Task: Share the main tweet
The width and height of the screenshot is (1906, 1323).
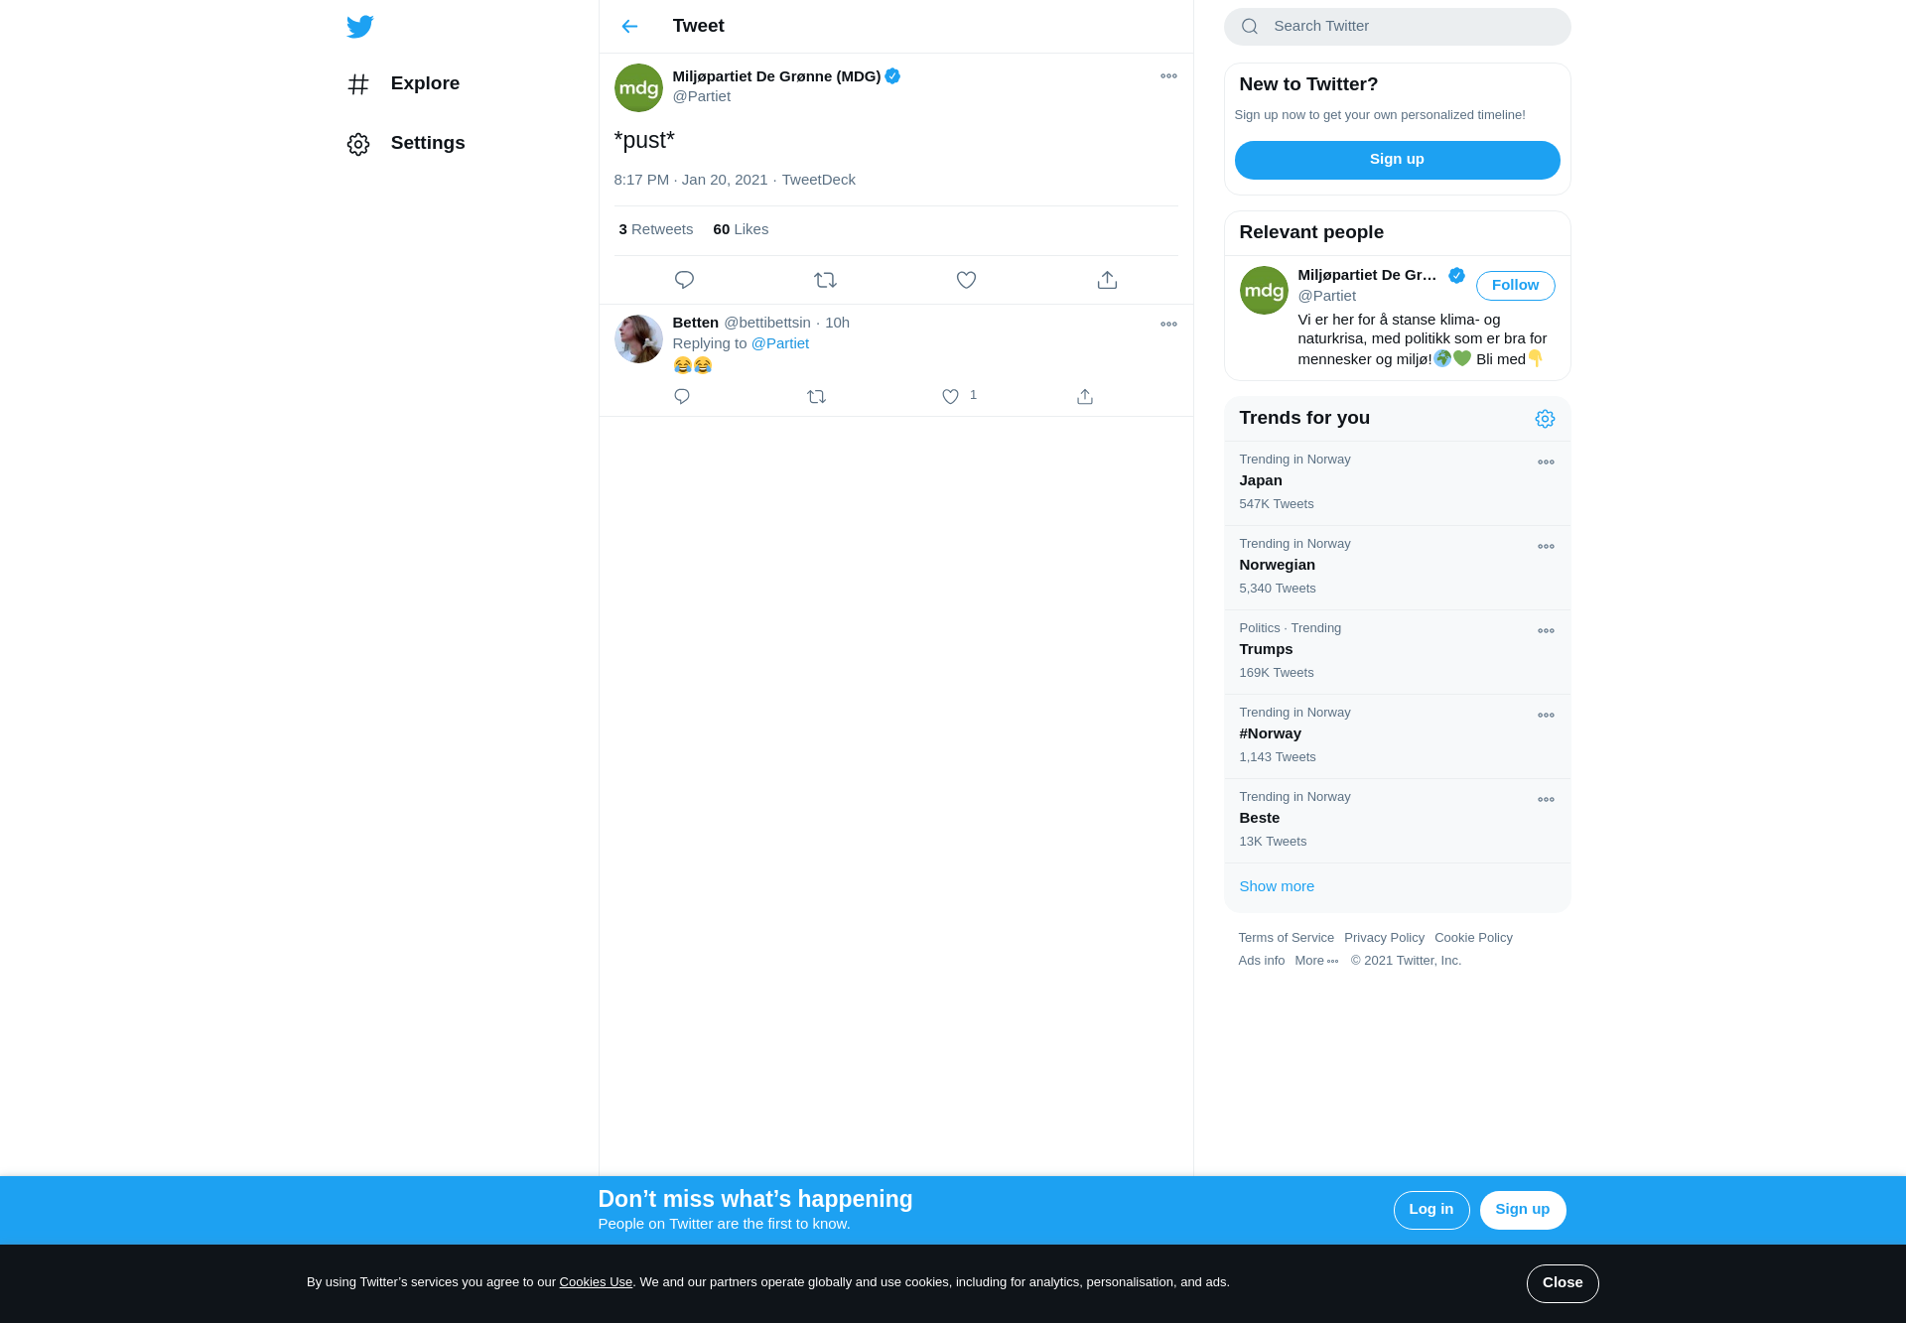Action: (1107, 280)
